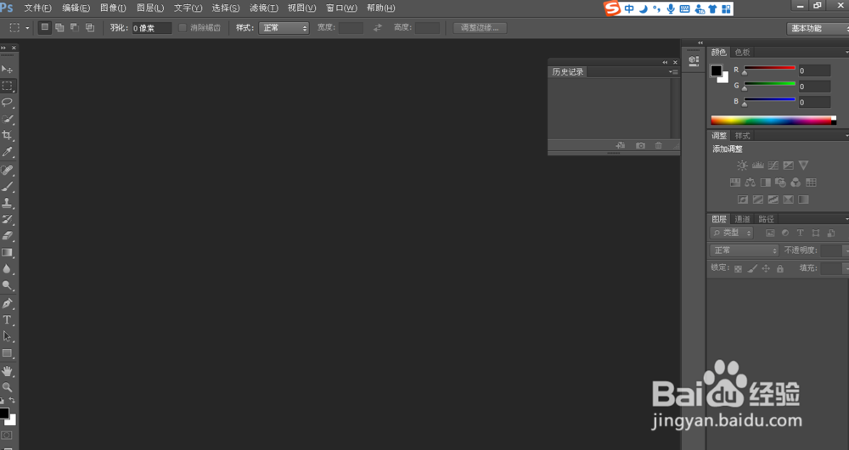Screen dimensions: 849x450
Task: Click swap width and height arrows
Action: click(378, 28)
